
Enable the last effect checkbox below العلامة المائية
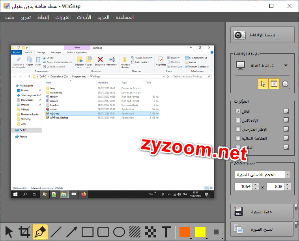click(x=238, y=147)
